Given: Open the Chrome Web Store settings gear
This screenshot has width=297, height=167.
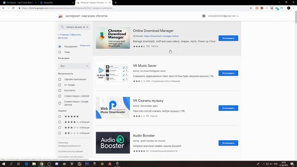Looking at the screenshot, I should (x=204, y=16).
